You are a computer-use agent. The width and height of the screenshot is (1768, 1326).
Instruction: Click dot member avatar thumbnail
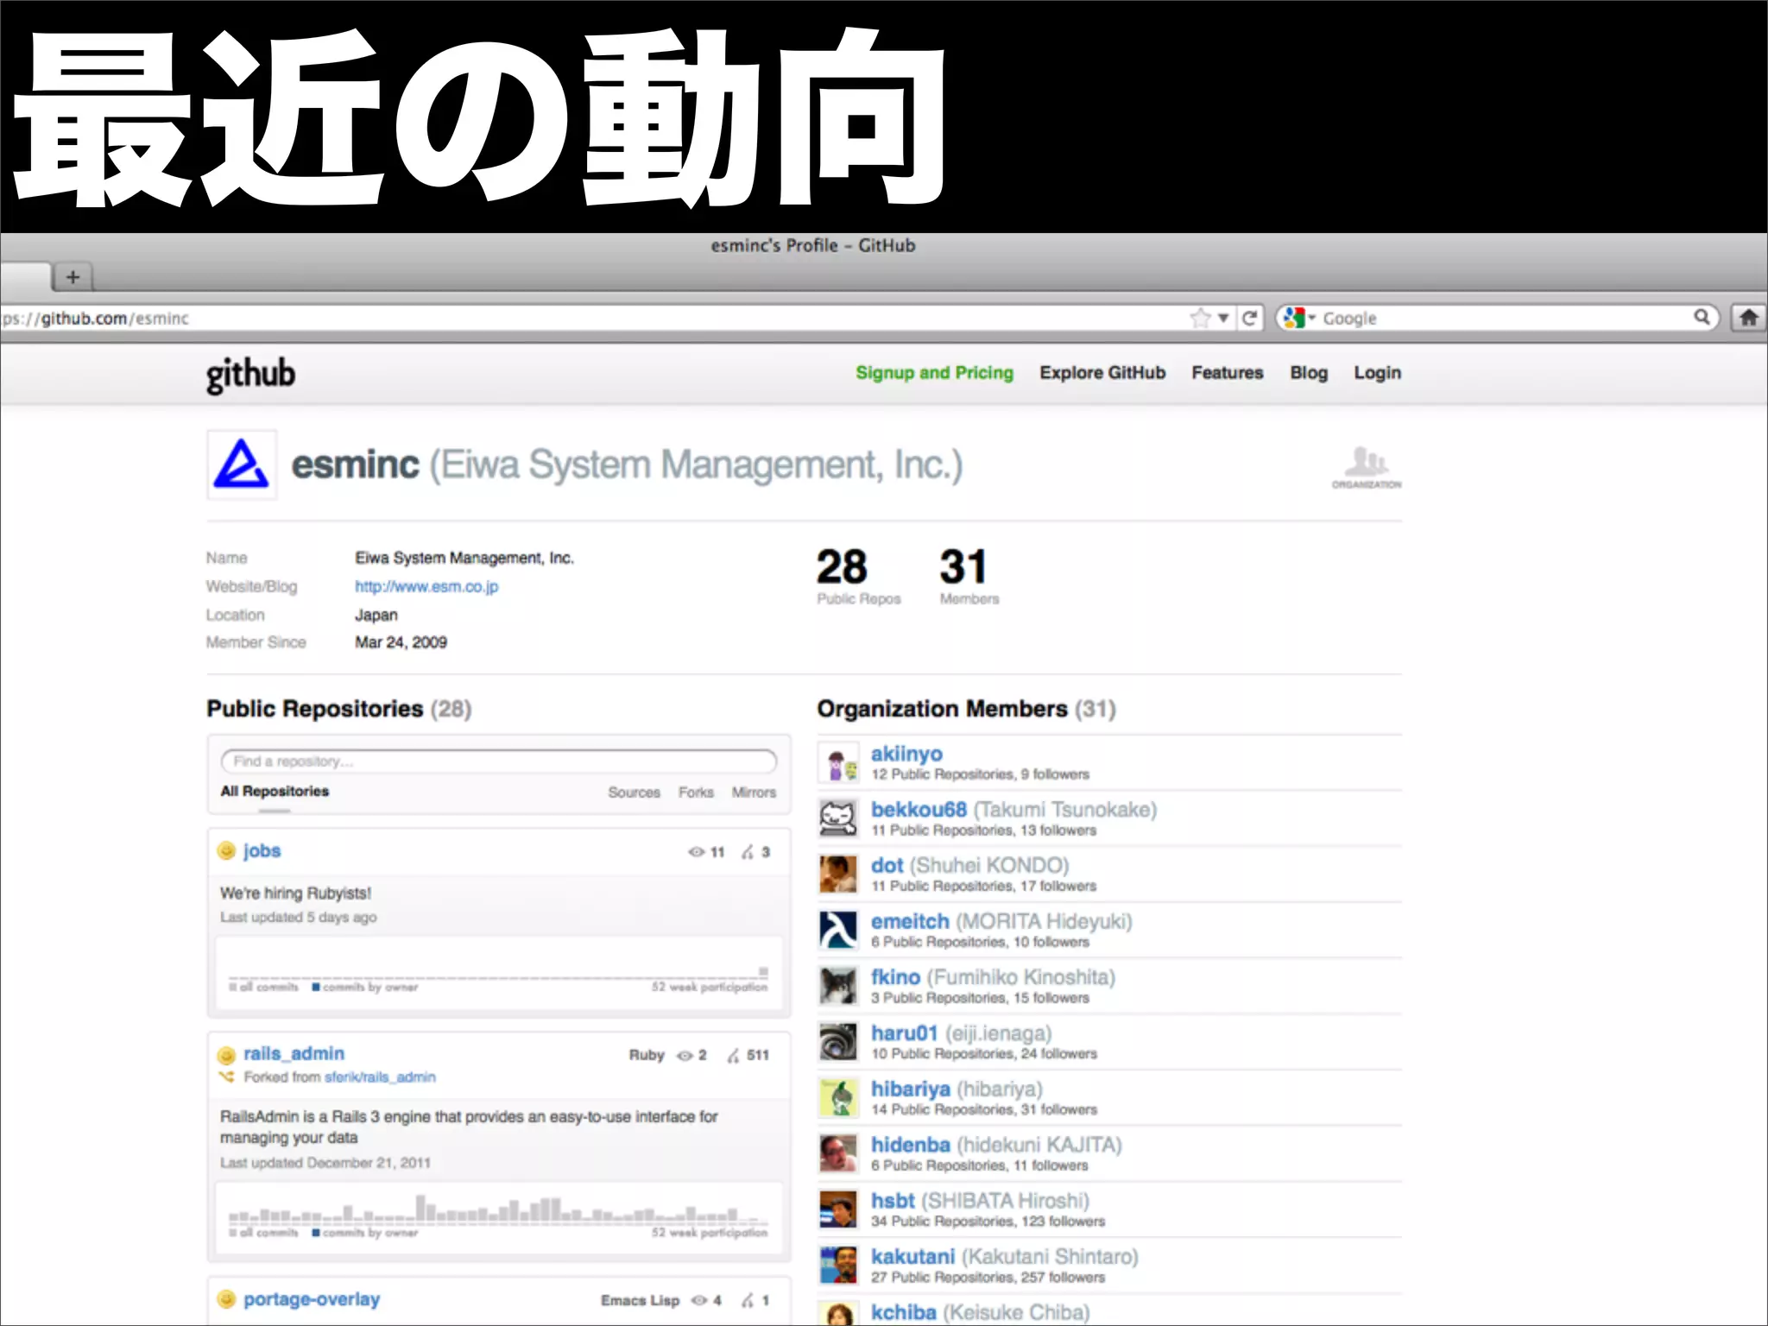pyautogui.click(x=838, y=874)
